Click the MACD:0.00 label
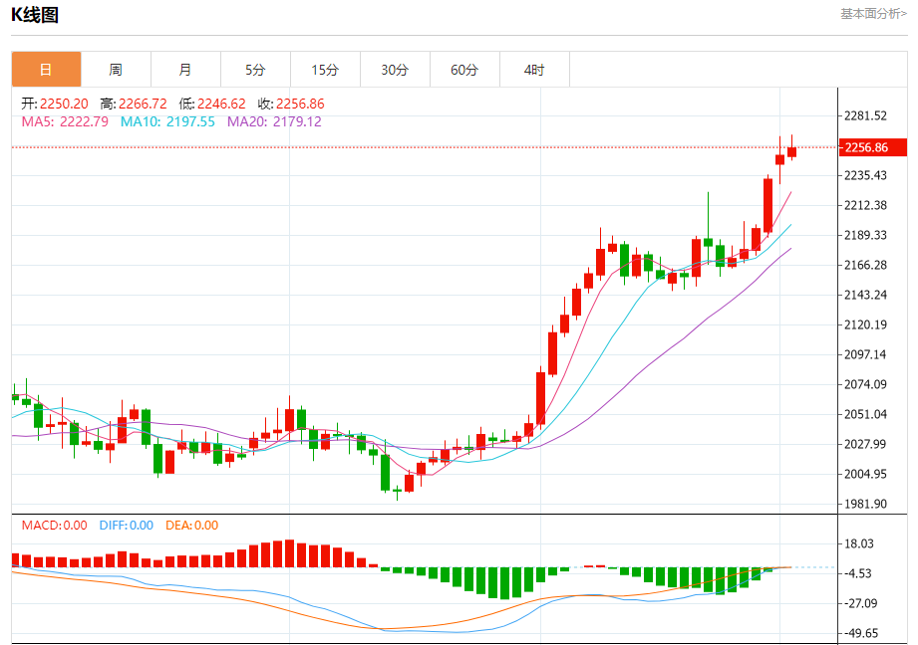Screen dimensions: 918x645 click(55, 526)
